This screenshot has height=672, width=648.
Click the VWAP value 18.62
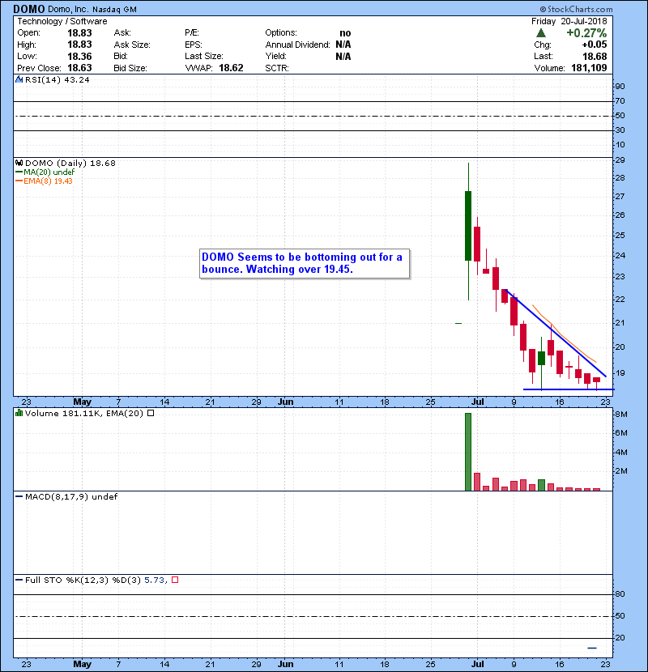click(231, 68)
